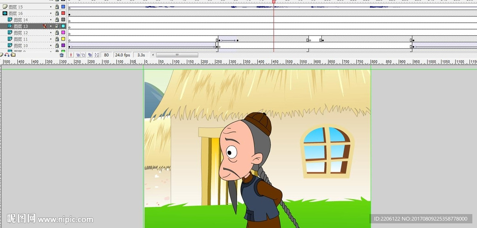The width and height of the screenshot is (477, 228).
Task: Open the modify onion markers menu
Action: 96,55
